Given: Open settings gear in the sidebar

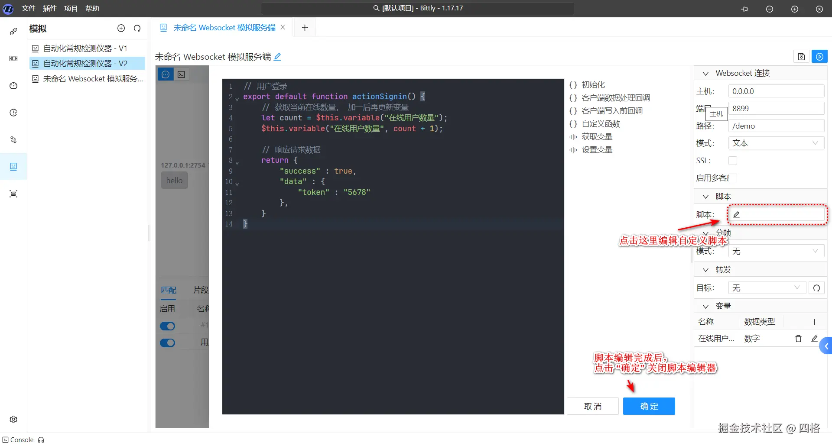Looking at the screenshot, I should [13, 419].
